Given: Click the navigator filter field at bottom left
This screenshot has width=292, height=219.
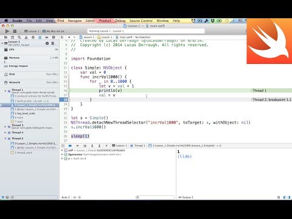Looking at the screenshot, I should tap(34, 197).
